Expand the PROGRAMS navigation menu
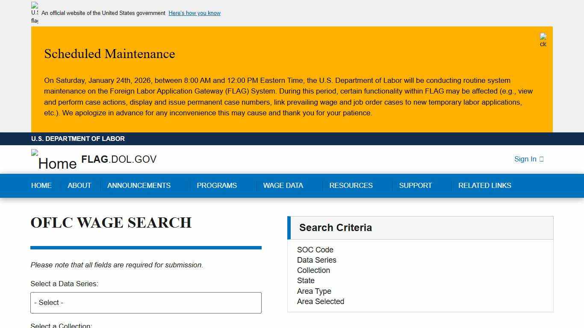This screenshot has width=584, height=328. [217, 185]
